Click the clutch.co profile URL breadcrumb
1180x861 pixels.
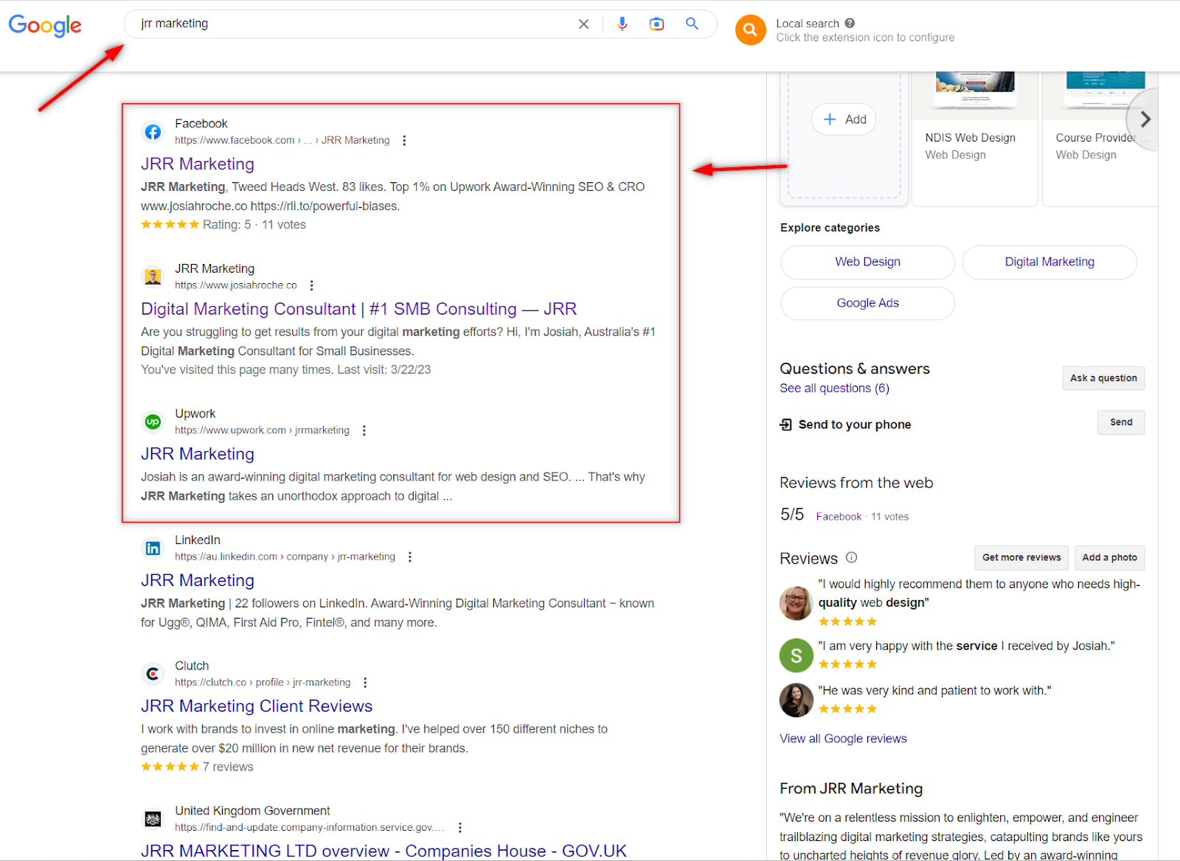tap(263, 683)
